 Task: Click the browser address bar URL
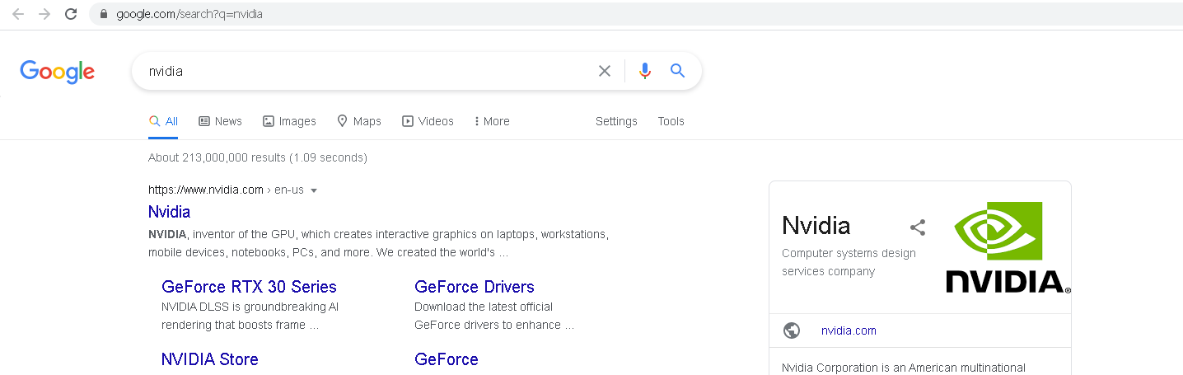pyautogui.click(x=189, y=14)
